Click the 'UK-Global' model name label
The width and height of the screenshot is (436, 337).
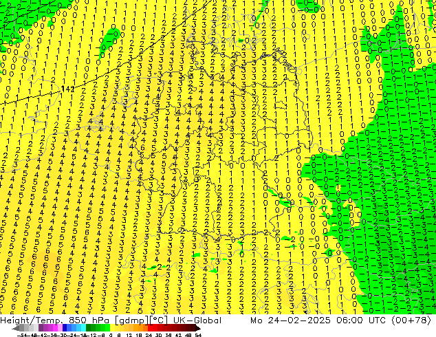[197, 320]
